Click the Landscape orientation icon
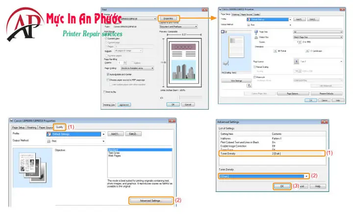Image resolution: width=353 pixels, height=221 pixels. tap(307, 51)
